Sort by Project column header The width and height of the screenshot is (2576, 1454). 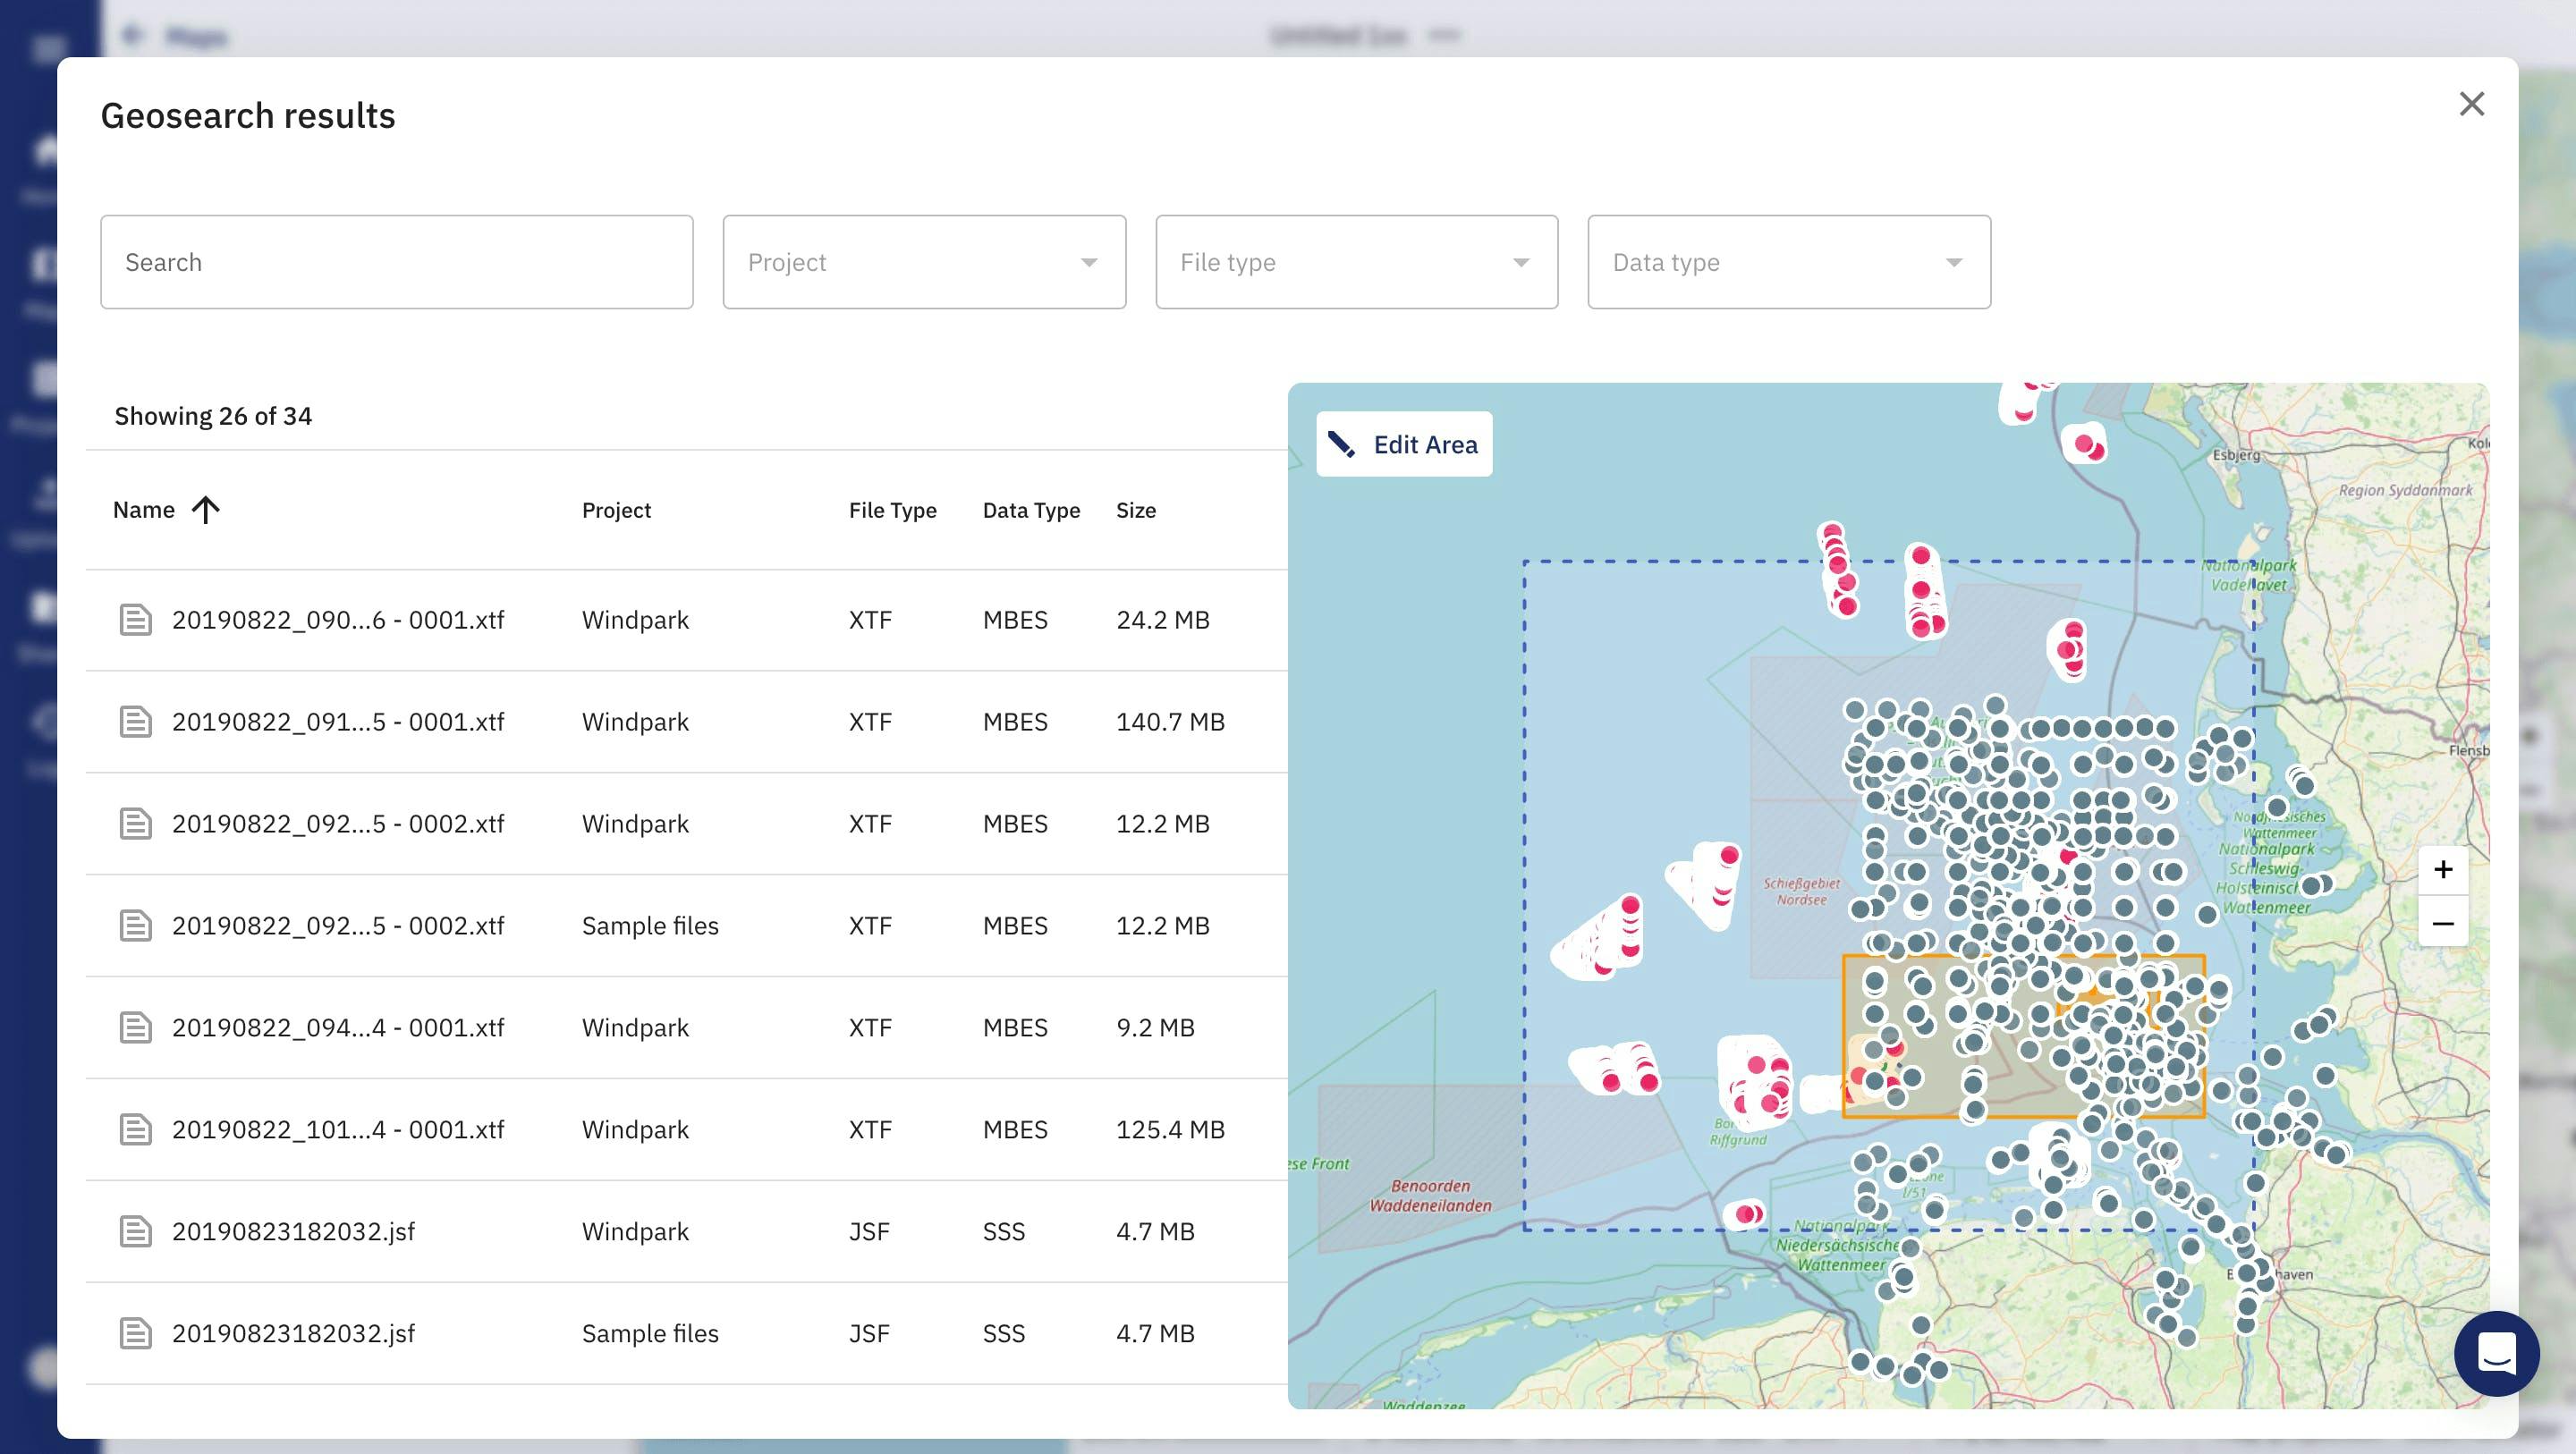tap(616, 510)
